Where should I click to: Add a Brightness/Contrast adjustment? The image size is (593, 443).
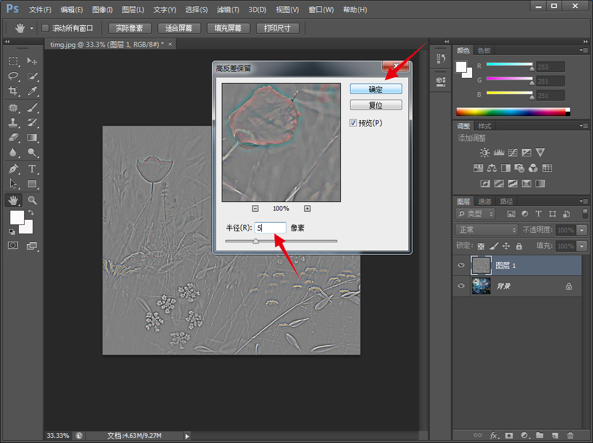click(x=485, y=153)
